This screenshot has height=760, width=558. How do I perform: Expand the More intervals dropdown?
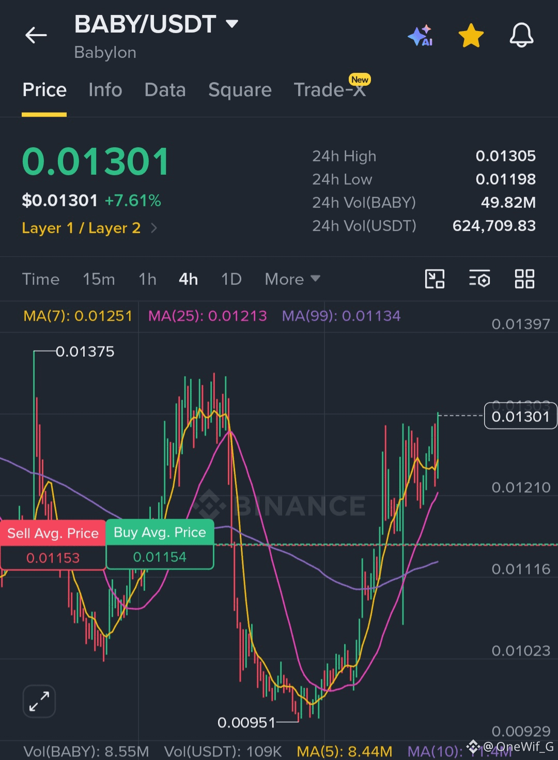[x=292, y=279]
